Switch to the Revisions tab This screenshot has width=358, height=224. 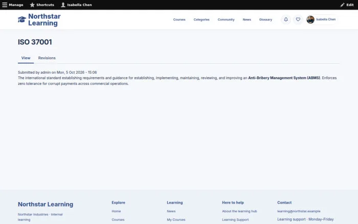point(47,58)
